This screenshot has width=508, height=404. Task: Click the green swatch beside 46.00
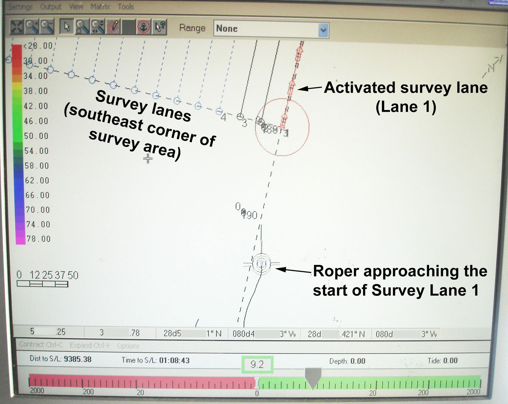point(18,121)
